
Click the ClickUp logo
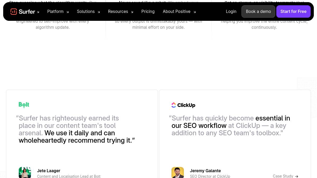[183, 105]
